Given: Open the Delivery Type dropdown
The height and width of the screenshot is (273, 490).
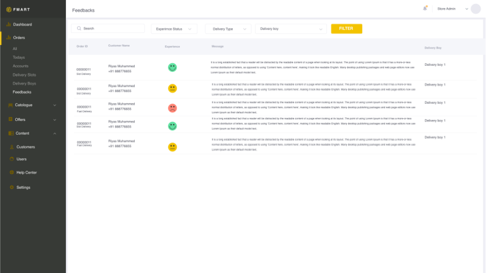Looking at the screenshot, I should tap(228, 29).
